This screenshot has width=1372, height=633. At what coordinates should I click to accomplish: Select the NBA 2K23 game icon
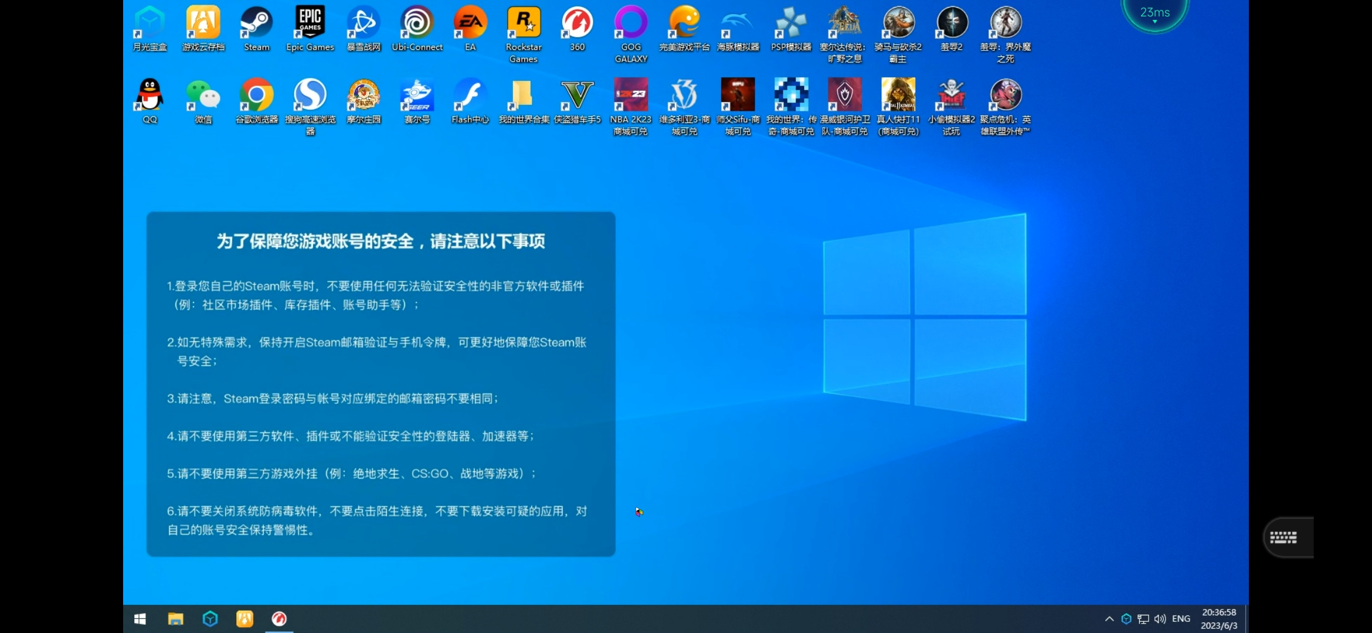(631, 107)
